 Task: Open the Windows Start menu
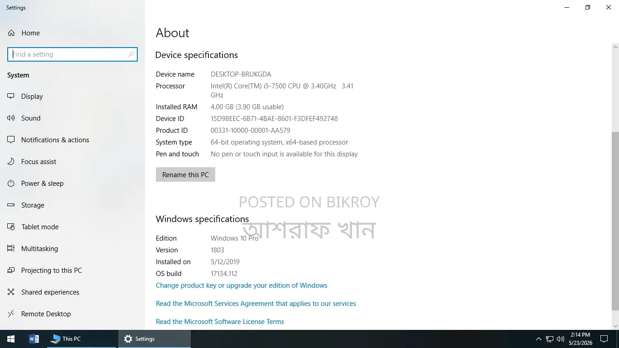(11, 339)
